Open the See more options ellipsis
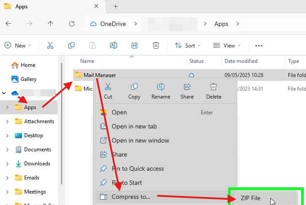 pyautogui.click(x=259, y=45)
